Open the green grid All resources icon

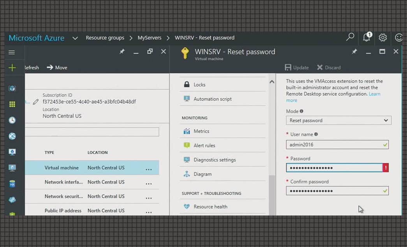click(12, 104)
